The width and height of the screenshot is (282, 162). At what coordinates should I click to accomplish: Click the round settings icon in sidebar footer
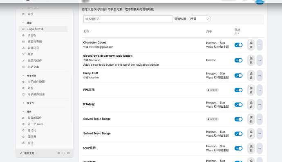pyautogui.click(x=58, y=153)
